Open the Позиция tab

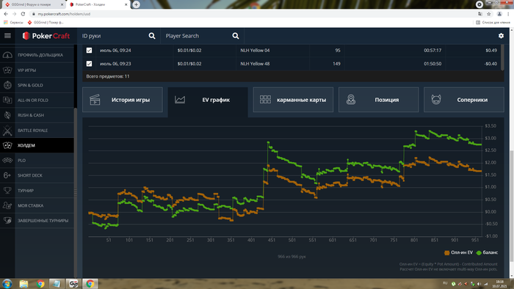coord(379,100)
